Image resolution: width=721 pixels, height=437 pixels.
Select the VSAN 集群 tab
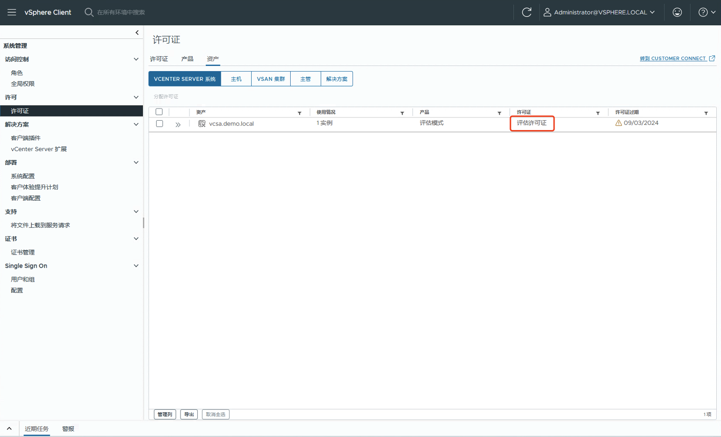(271, 79)
